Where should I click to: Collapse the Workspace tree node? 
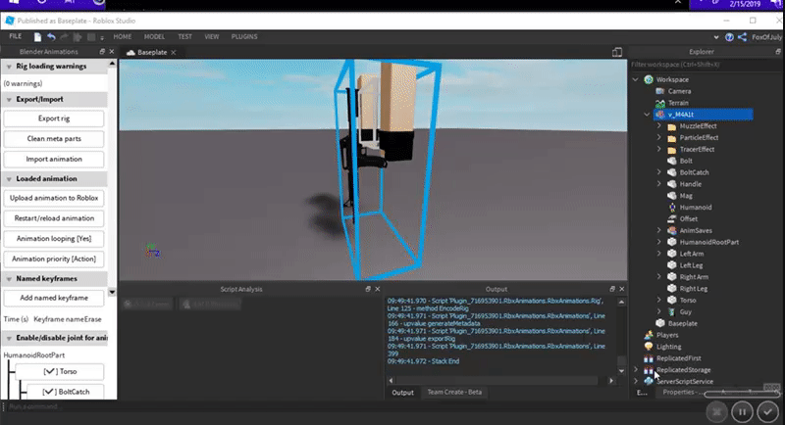[x=636, y=79]
